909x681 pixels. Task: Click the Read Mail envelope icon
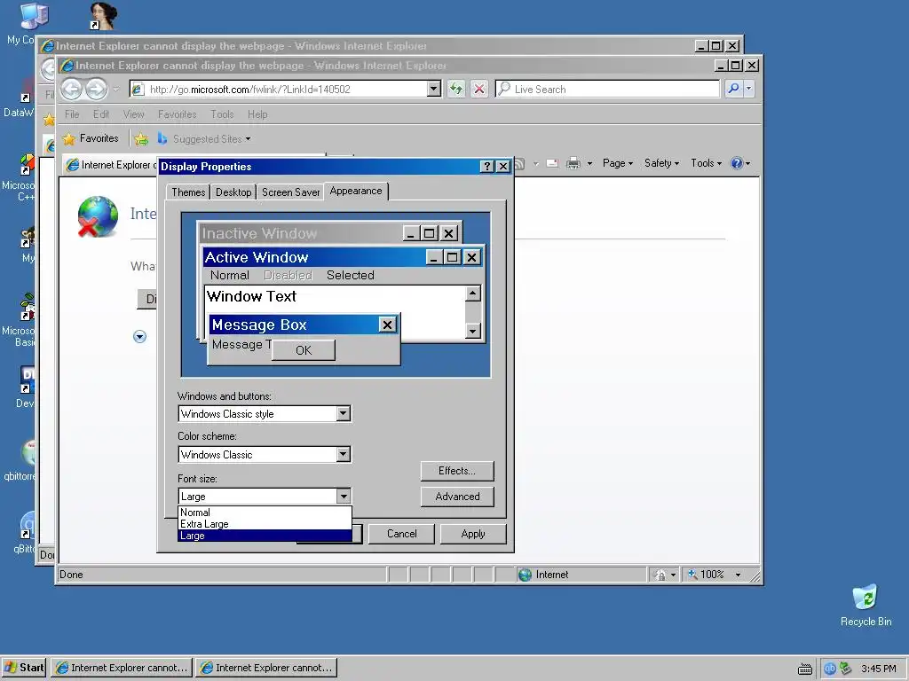pyautogui.click(x=552, y=163)
